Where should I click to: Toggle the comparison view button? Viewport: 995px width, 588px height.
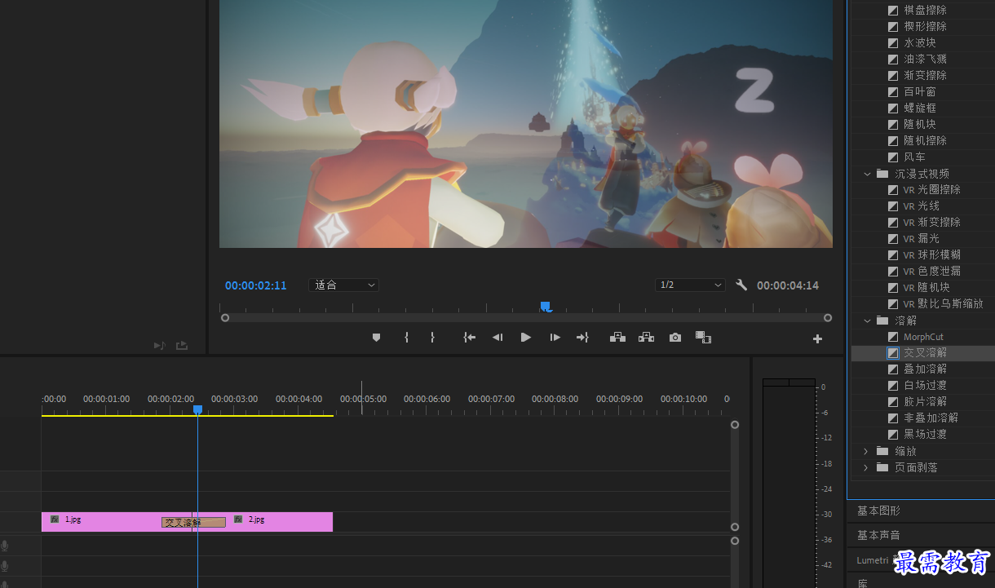click(703, 338)
